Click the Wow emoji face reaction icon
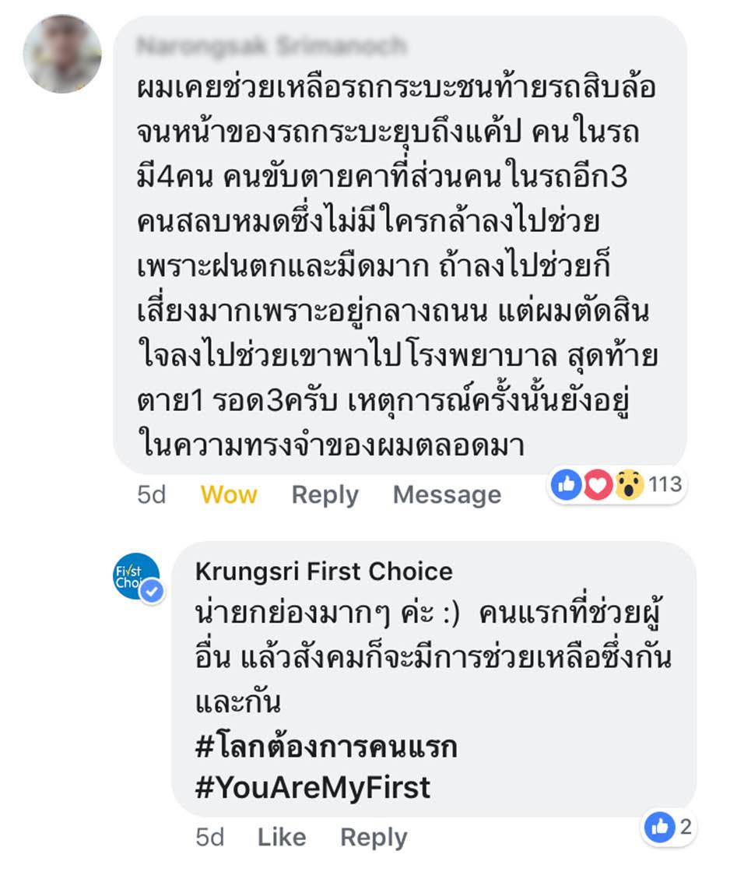Image resolution: width=730 pixels, height=872 pixels. point(629,484)
